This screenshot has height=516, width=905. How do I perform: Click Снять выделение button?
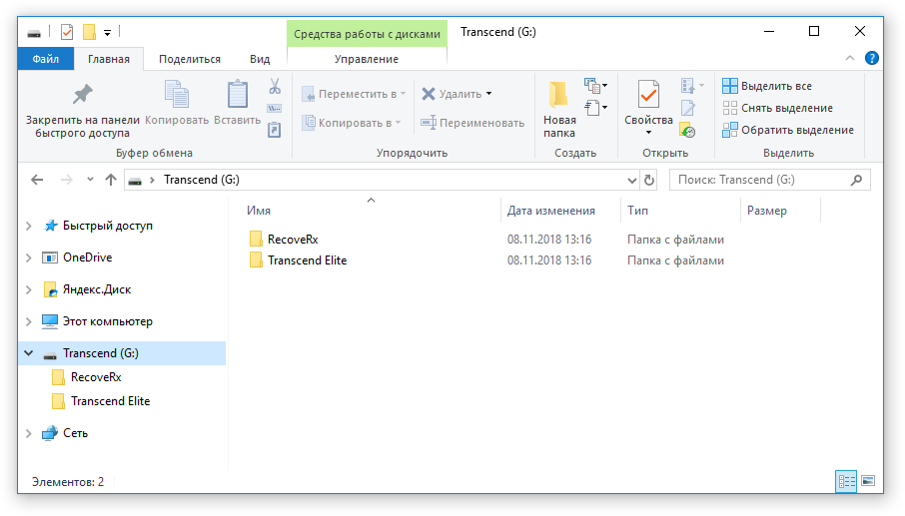pos(777,108)
